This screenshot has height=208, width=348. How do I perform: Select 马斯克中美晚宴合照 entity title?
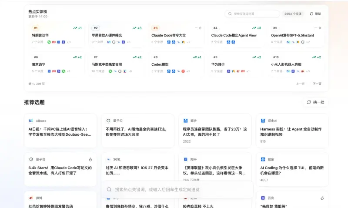point(107,64)
